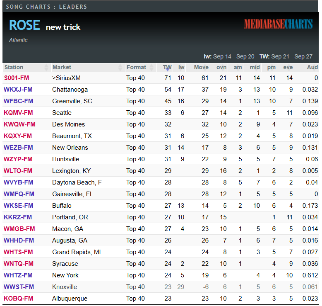Click the ROSE artist name heading
This screenshot has height=306, width=322.
(x=24, y=25)
